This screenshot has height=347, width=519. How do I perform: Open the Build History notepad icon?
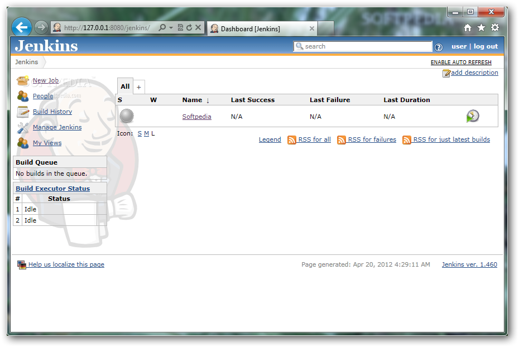click(23, 112)
